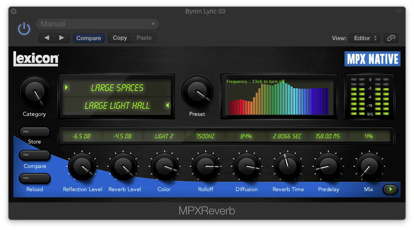Click the green arrow next page button
This screenshot has width=414, height=230.
tap(390, 189)
